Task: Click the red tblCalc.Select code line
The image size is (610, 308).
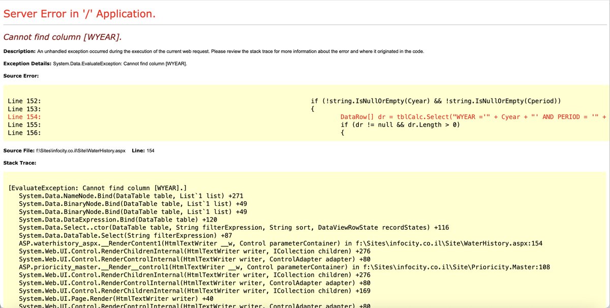Action: point(474,117)
